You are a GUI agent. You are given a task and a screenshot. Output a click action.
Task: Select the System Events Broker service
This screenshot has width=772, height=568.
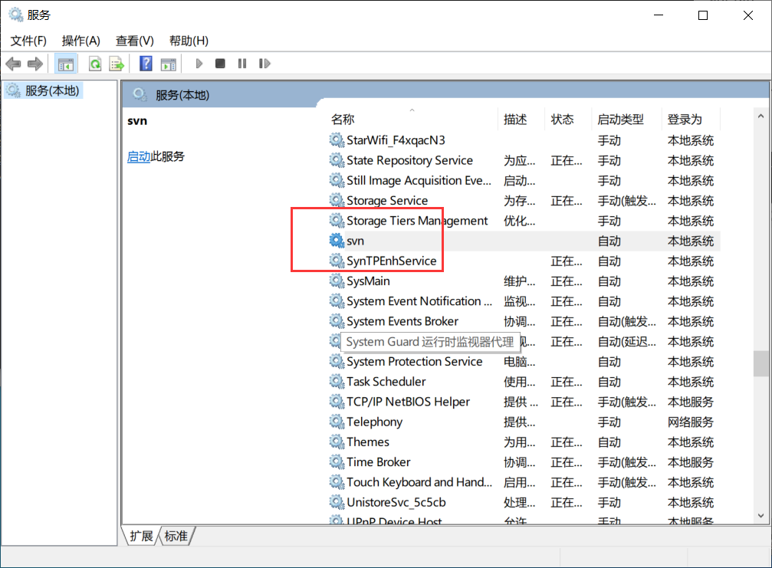[402, 321]
